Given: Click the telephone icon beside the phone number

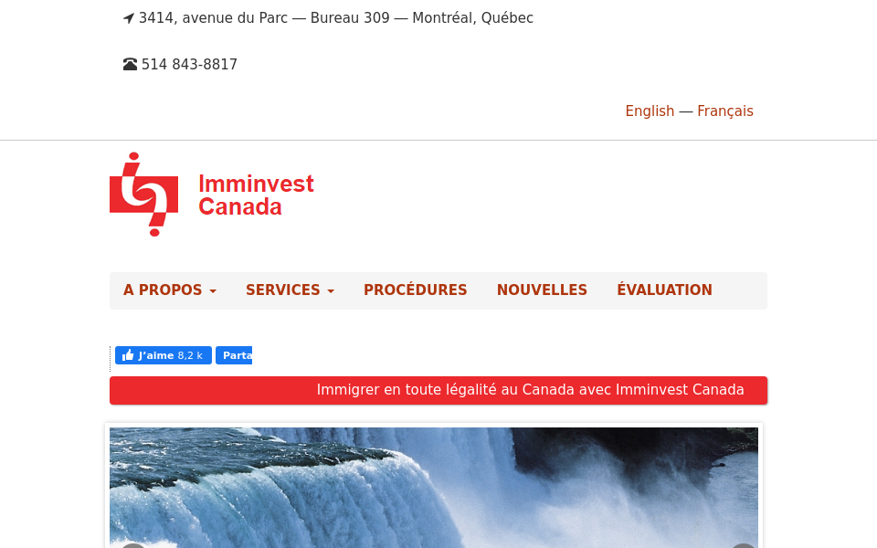Looking at the screenshot, I should click(x=130, y=64).
